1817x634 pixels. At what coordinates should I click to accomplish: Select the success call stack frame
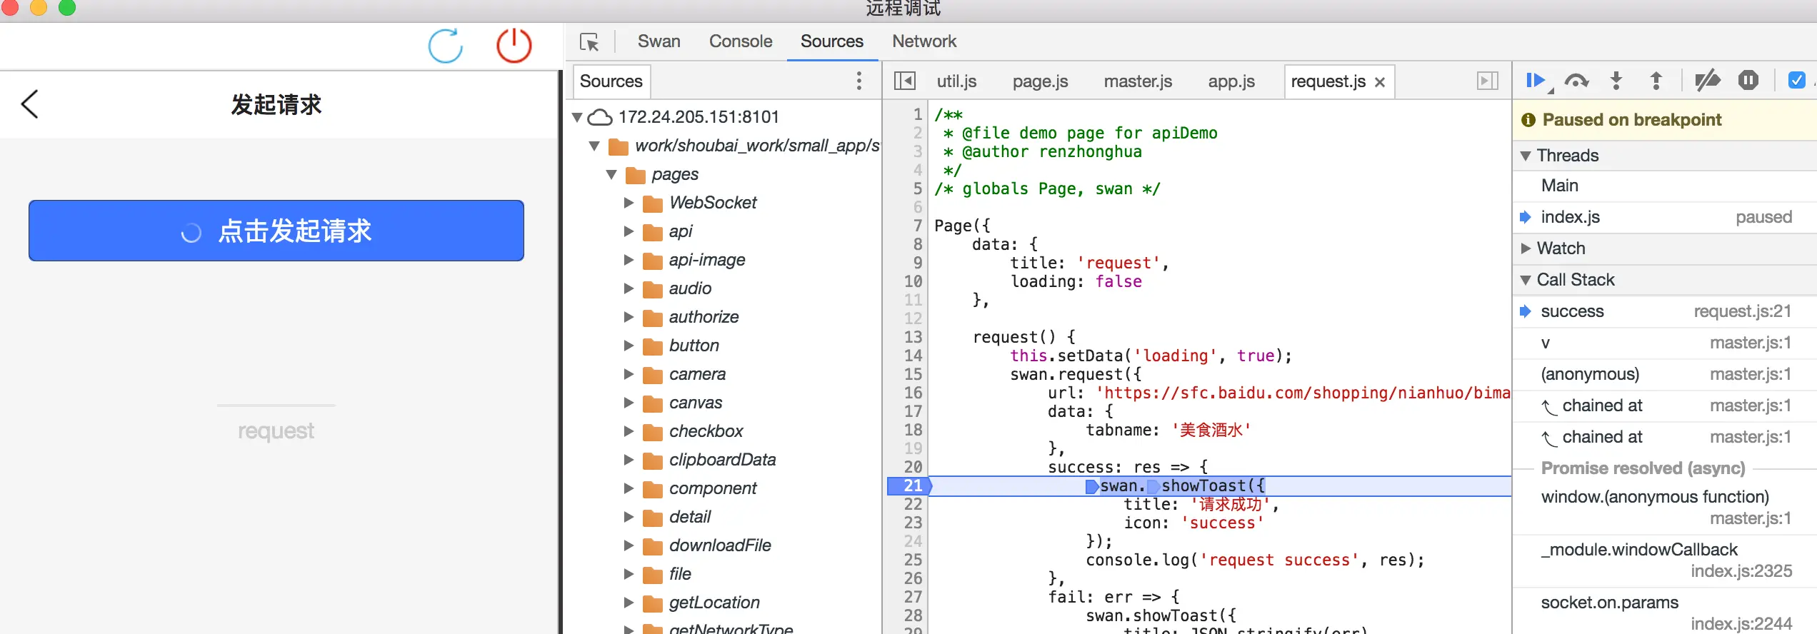pyautogui.click(x=1665, y=311)
